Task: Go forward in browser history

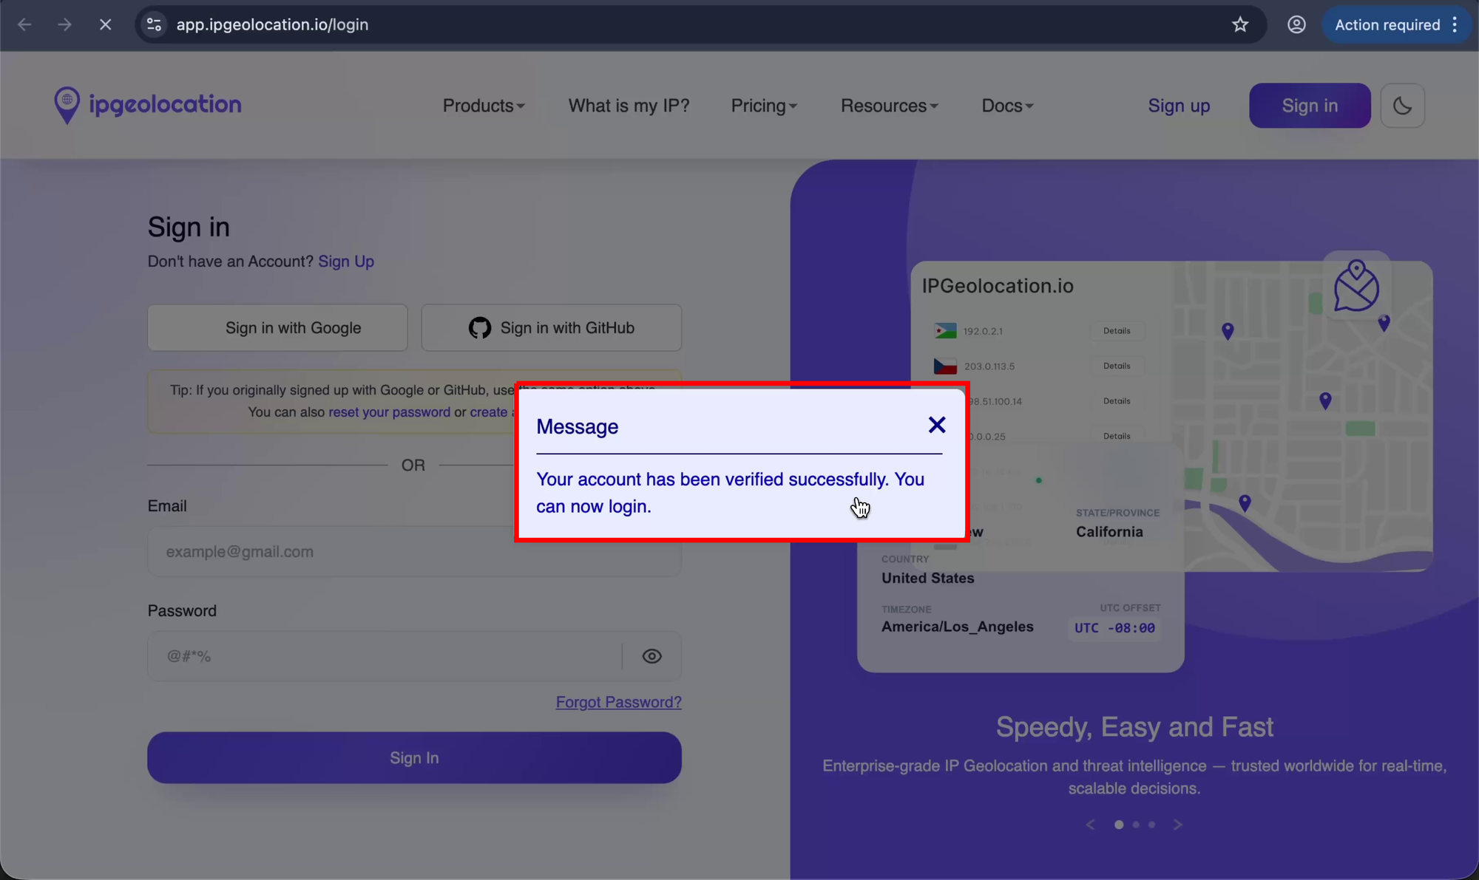Action: 65,24
